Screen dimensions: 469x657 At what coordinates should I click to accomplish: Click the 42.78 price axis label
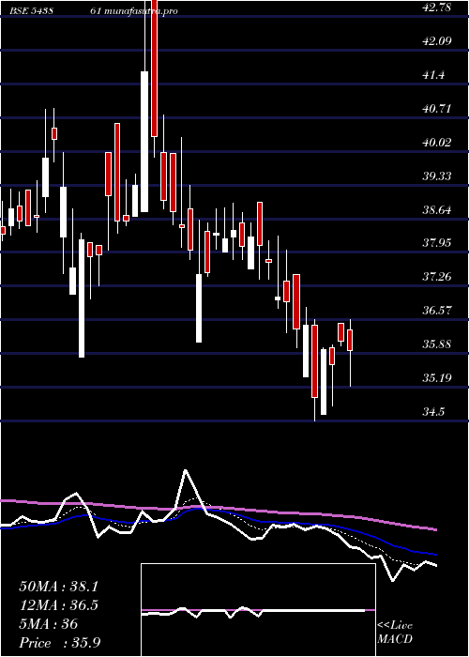click(437, 8)
